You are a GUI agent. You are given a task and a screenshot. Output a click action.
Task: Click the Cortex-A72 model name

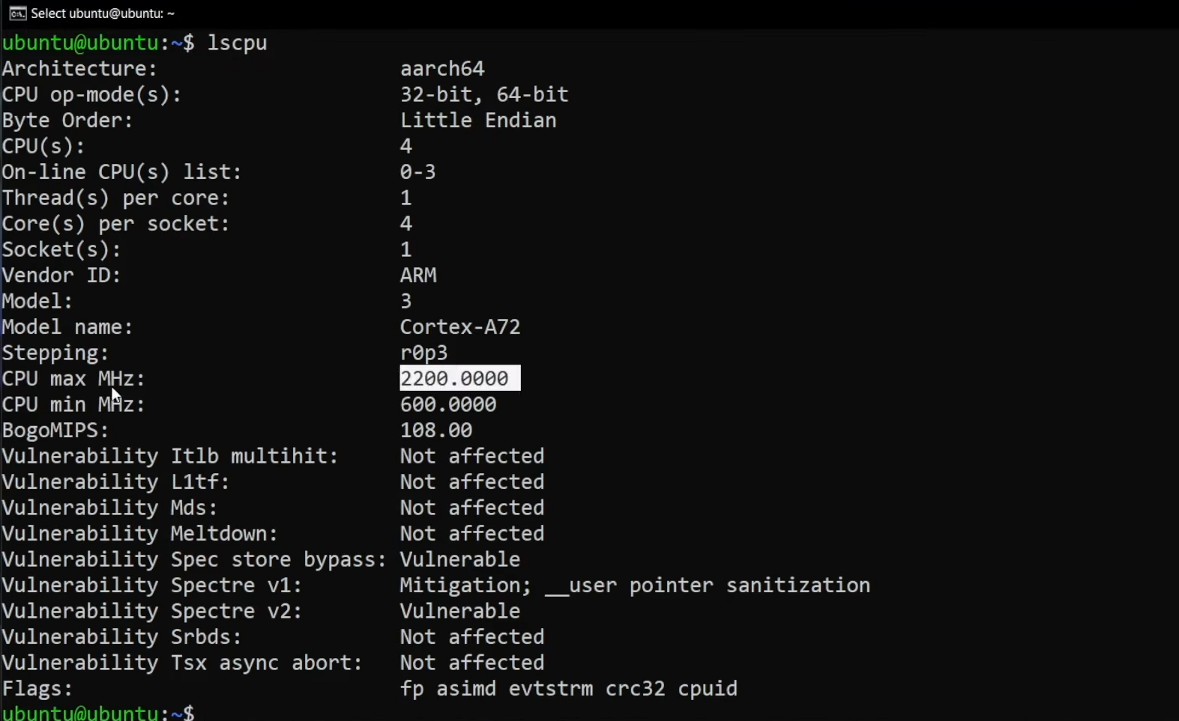[x=459, y=327]
